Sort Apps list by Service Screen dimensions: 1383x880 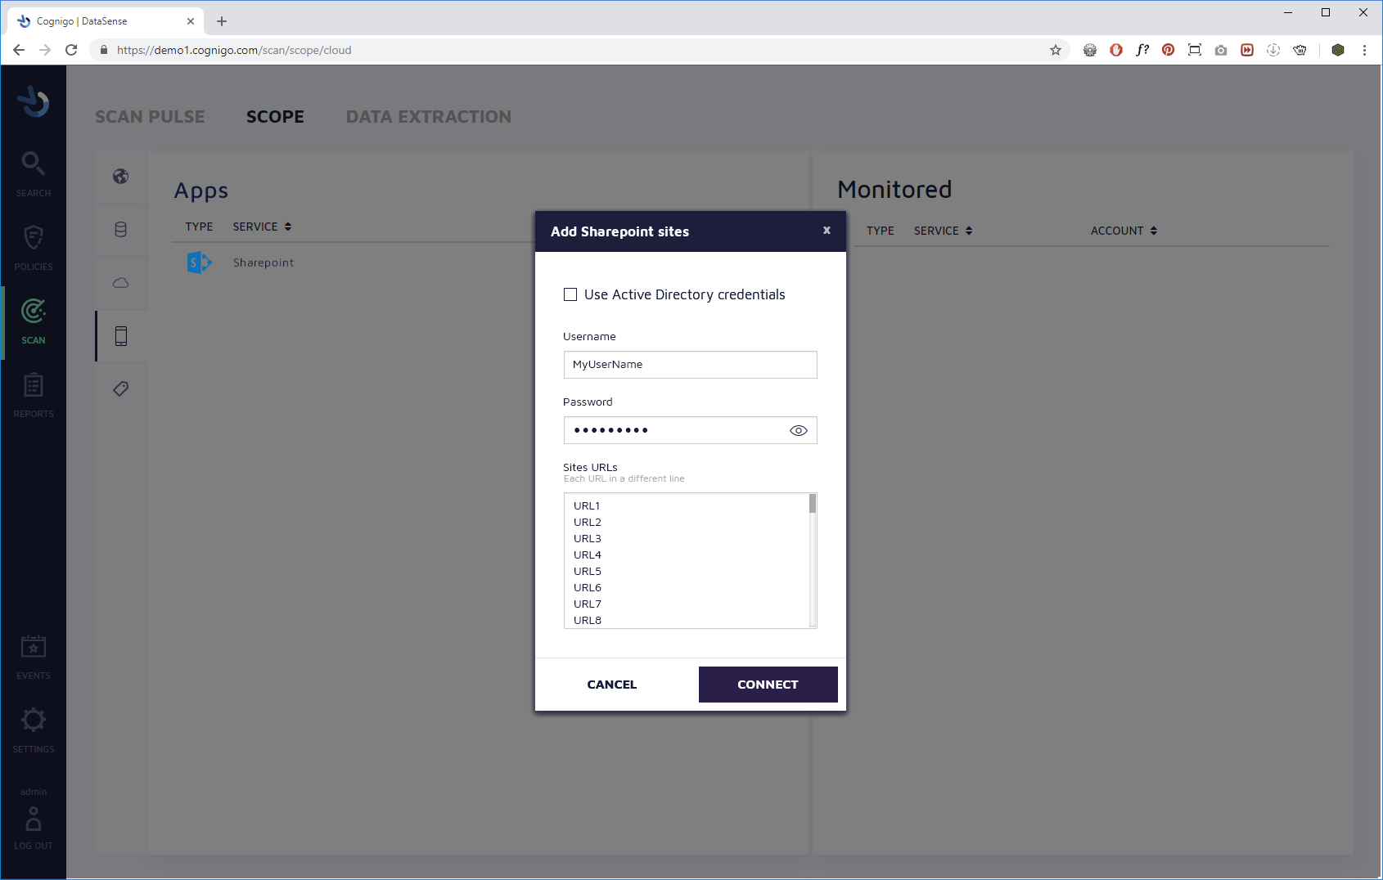(x=262, y=227)
